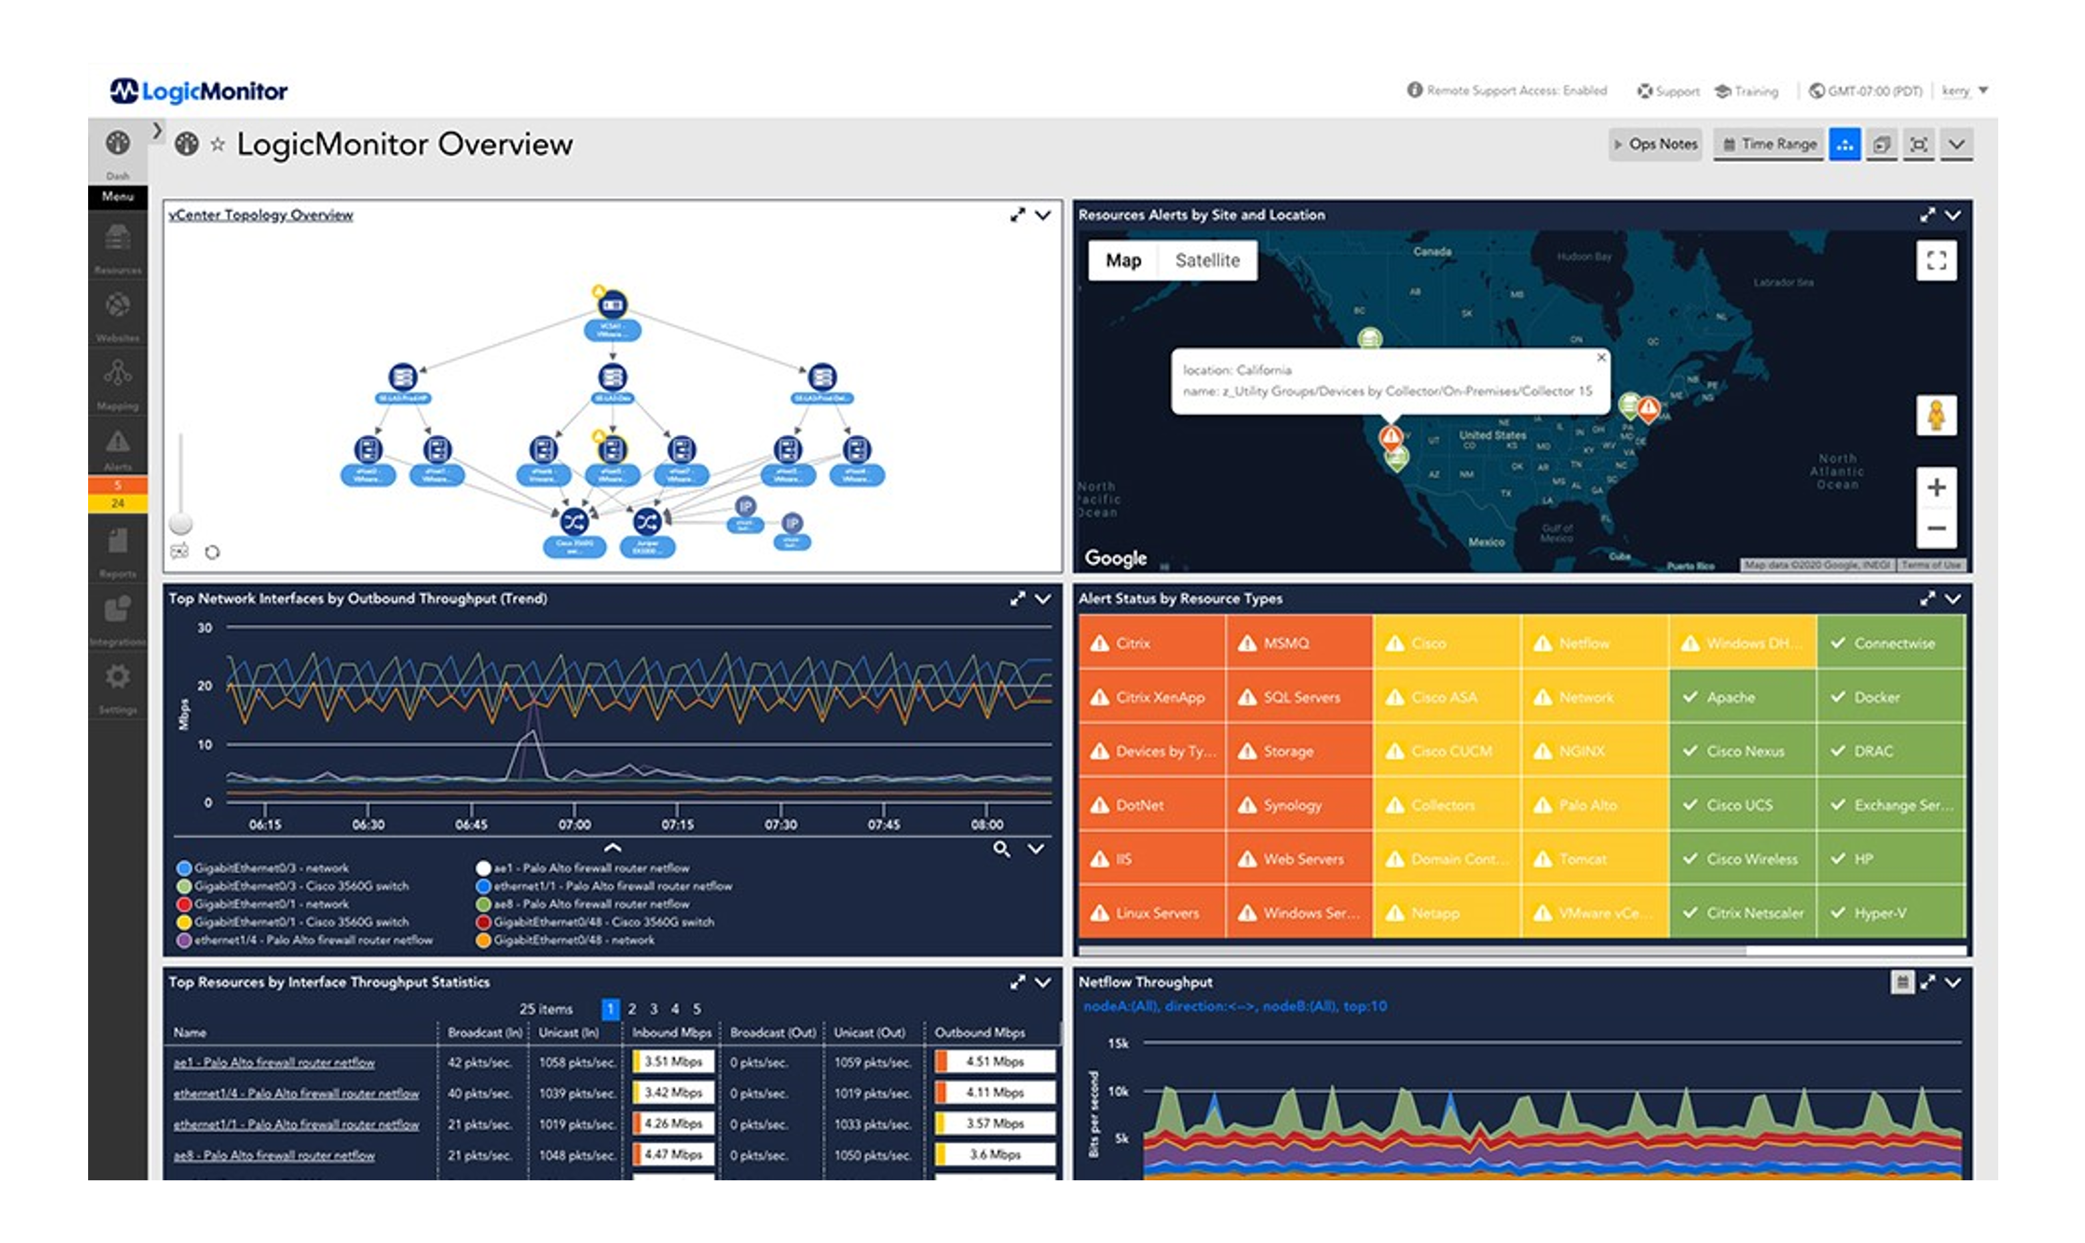Viewport: 2085px width, 1243px height.
Task: Toggle GigabitEthernet0/1 - network legend series
Action: click(x=263, y=905)
